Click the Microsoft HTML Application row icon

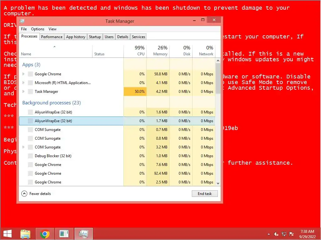point(30,83)
